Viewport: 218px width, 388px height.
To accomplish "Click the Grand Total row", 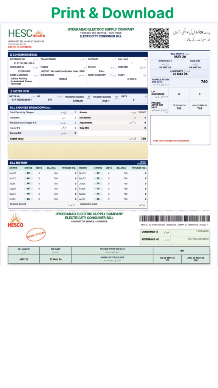I will [78, 139].
